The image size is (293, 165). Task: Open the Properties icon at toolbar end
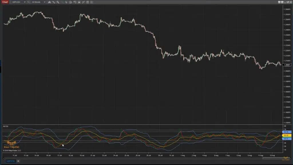tap(92, 2)
